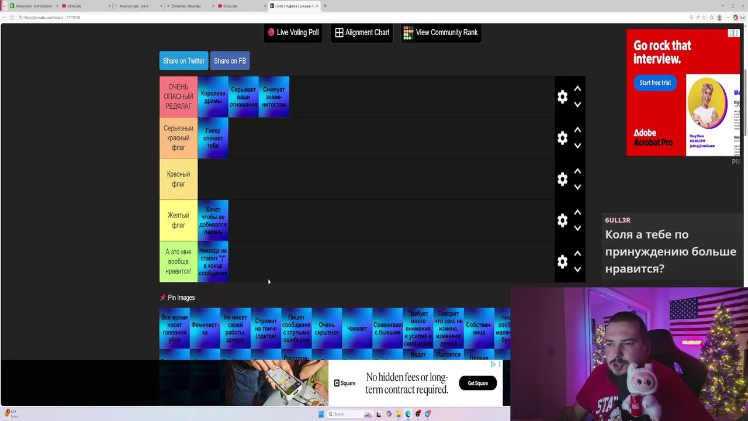Image resolution: width=748 pixels, height=421 pixels.
Task: Select Требует много внимания tile
Action: [x=418, y=328]
